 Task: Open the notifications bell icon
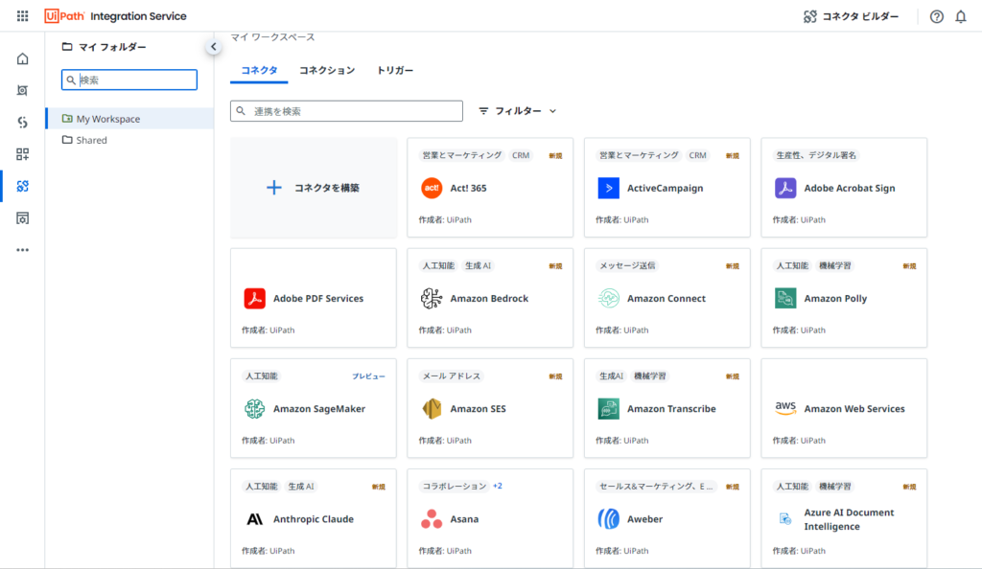pyautogui.click(x=960, y=16)
